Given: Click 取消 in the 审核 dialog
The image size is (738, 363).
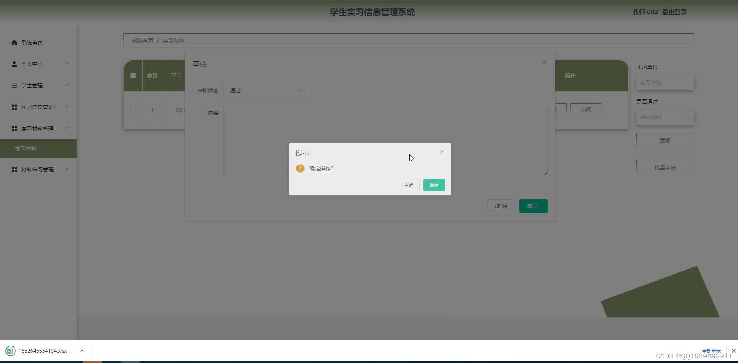Looking at the screenshot, I should pos(501,206).
